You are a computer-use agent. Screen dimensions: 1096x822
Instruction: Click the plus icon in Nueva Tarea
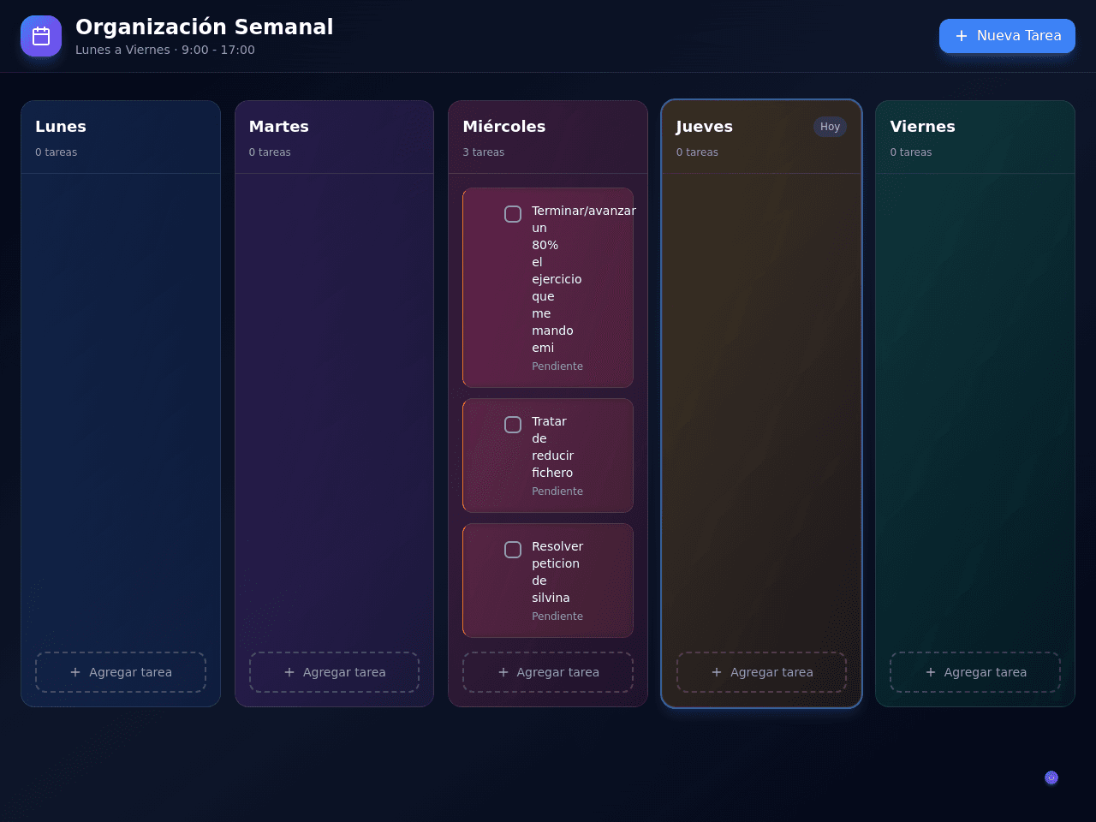[x=962, y=36]
